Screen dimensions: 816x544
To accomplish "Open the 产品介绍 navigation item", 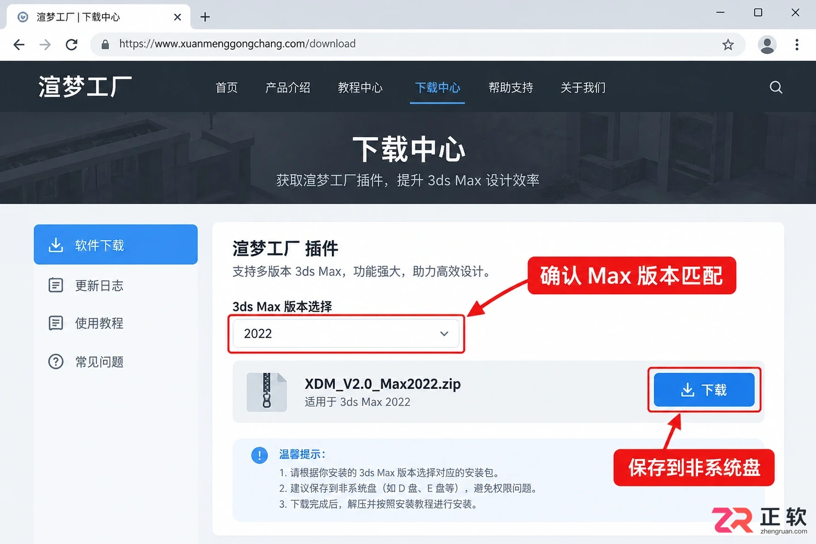I will click(288, 88).
